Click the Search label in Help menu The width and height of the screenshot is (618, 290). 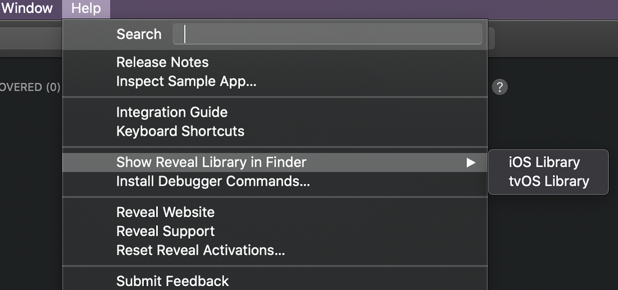pos(139,34)
